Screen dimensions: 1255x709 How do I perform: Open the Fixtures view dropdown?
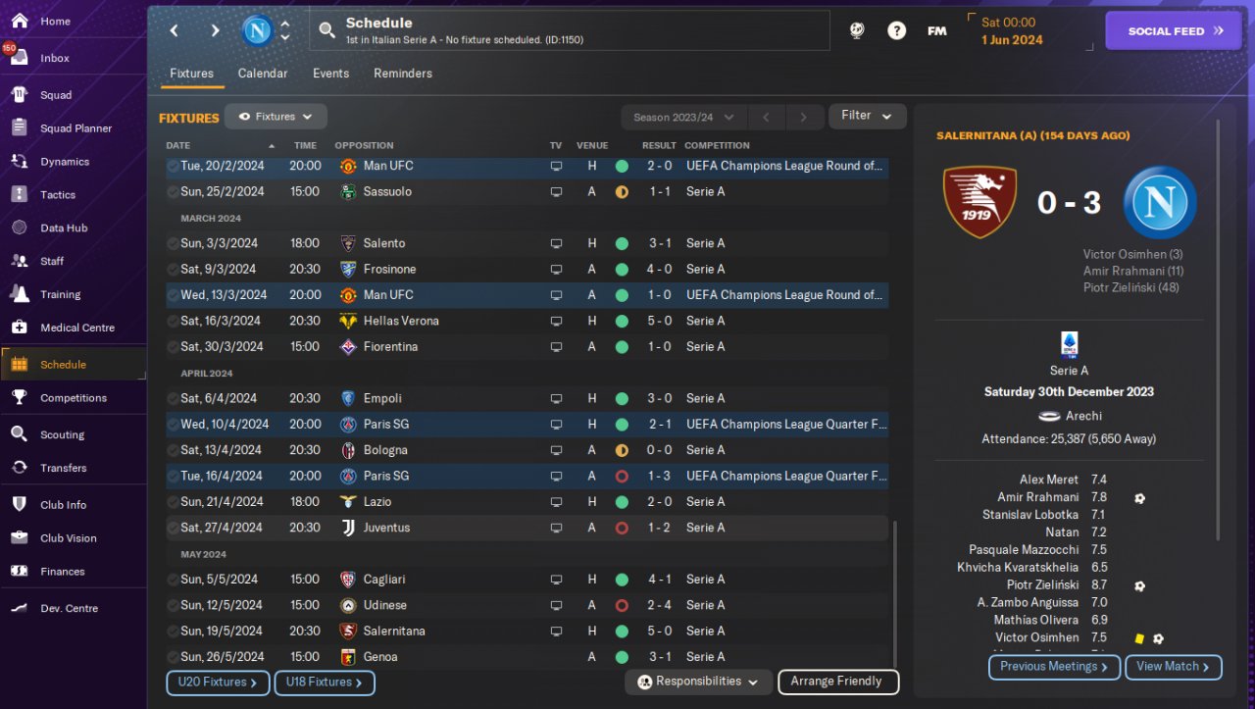pyautogui.click(x=276, y=117)
